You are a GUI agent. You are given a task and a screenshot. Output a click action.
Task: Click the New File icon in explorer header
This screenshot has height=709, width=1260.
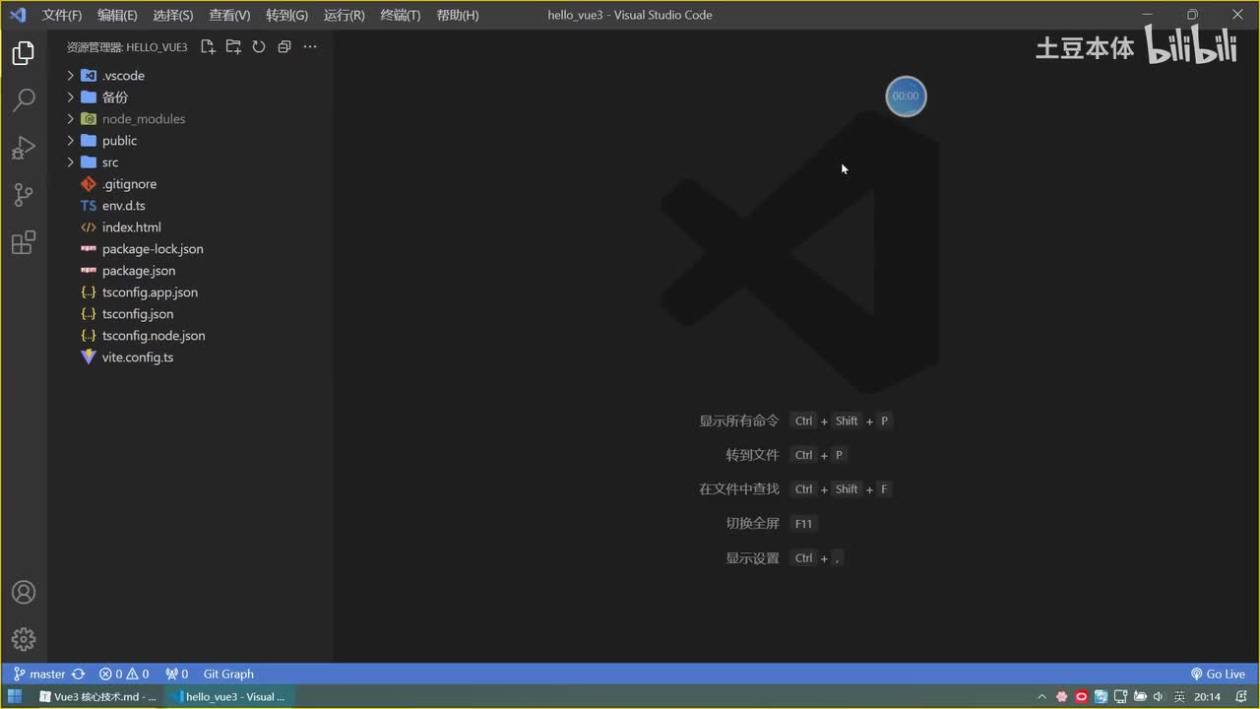(x=208, y=46)
